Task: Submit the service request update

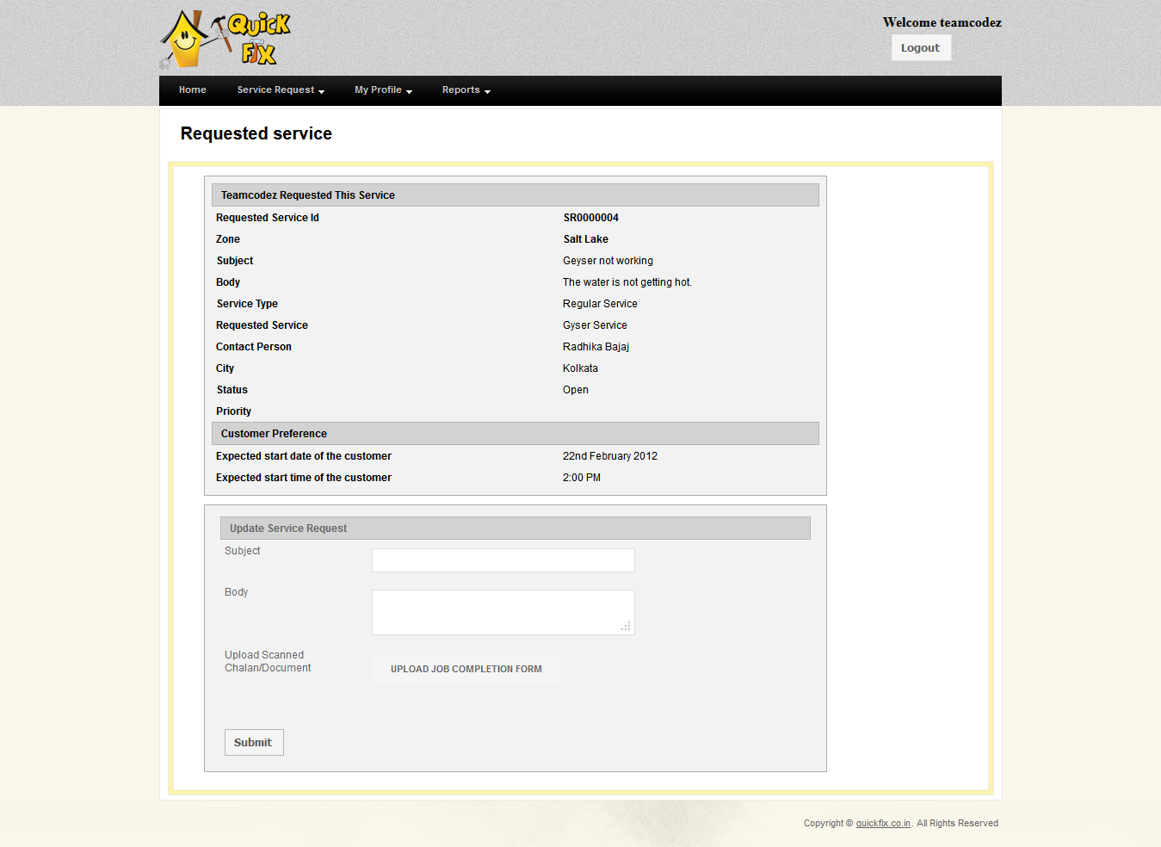Action: click(254, 743)
